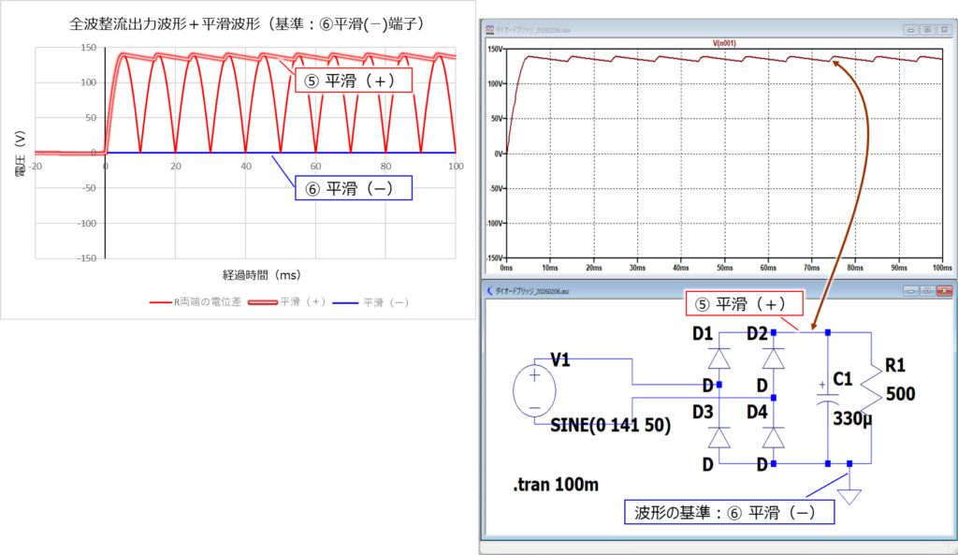This screenshot has height=555, width=958.
Task: Select the D1 diode symbol
Action: point(718,358)
